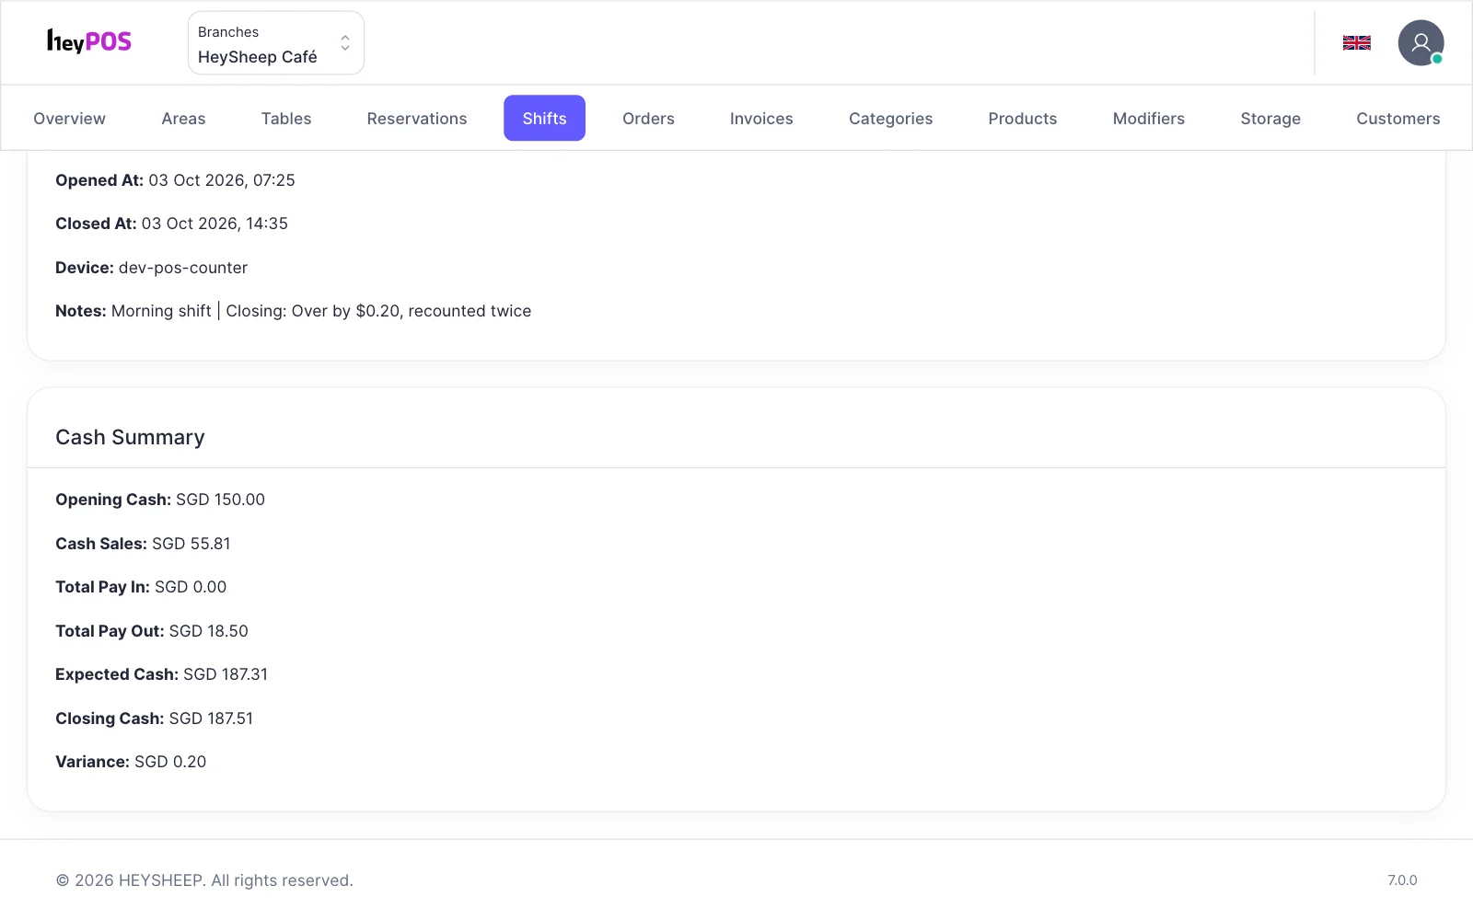Open the Customers tab
The image size is (1473, 920).
pyautogui.click(x=1398, y=119)
